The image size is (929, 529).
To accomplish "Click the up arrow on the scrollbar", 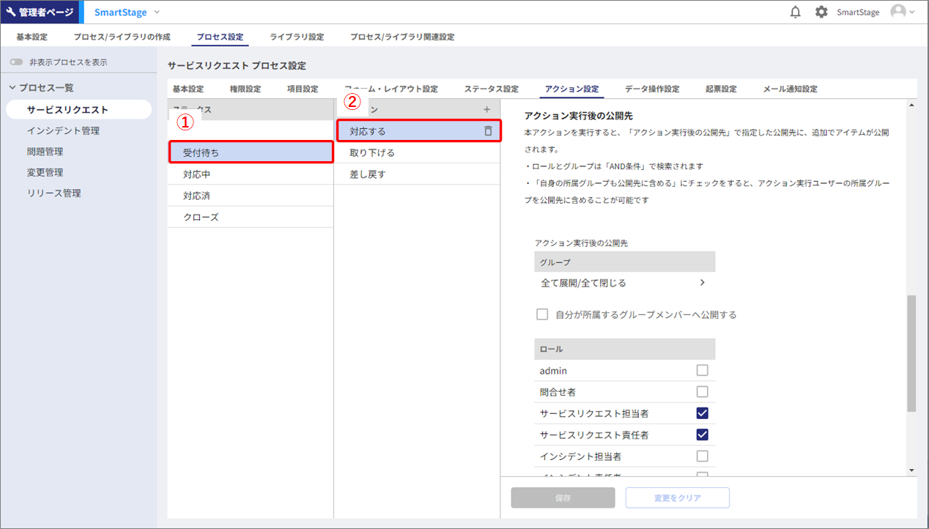I will [x=911, y=105].
